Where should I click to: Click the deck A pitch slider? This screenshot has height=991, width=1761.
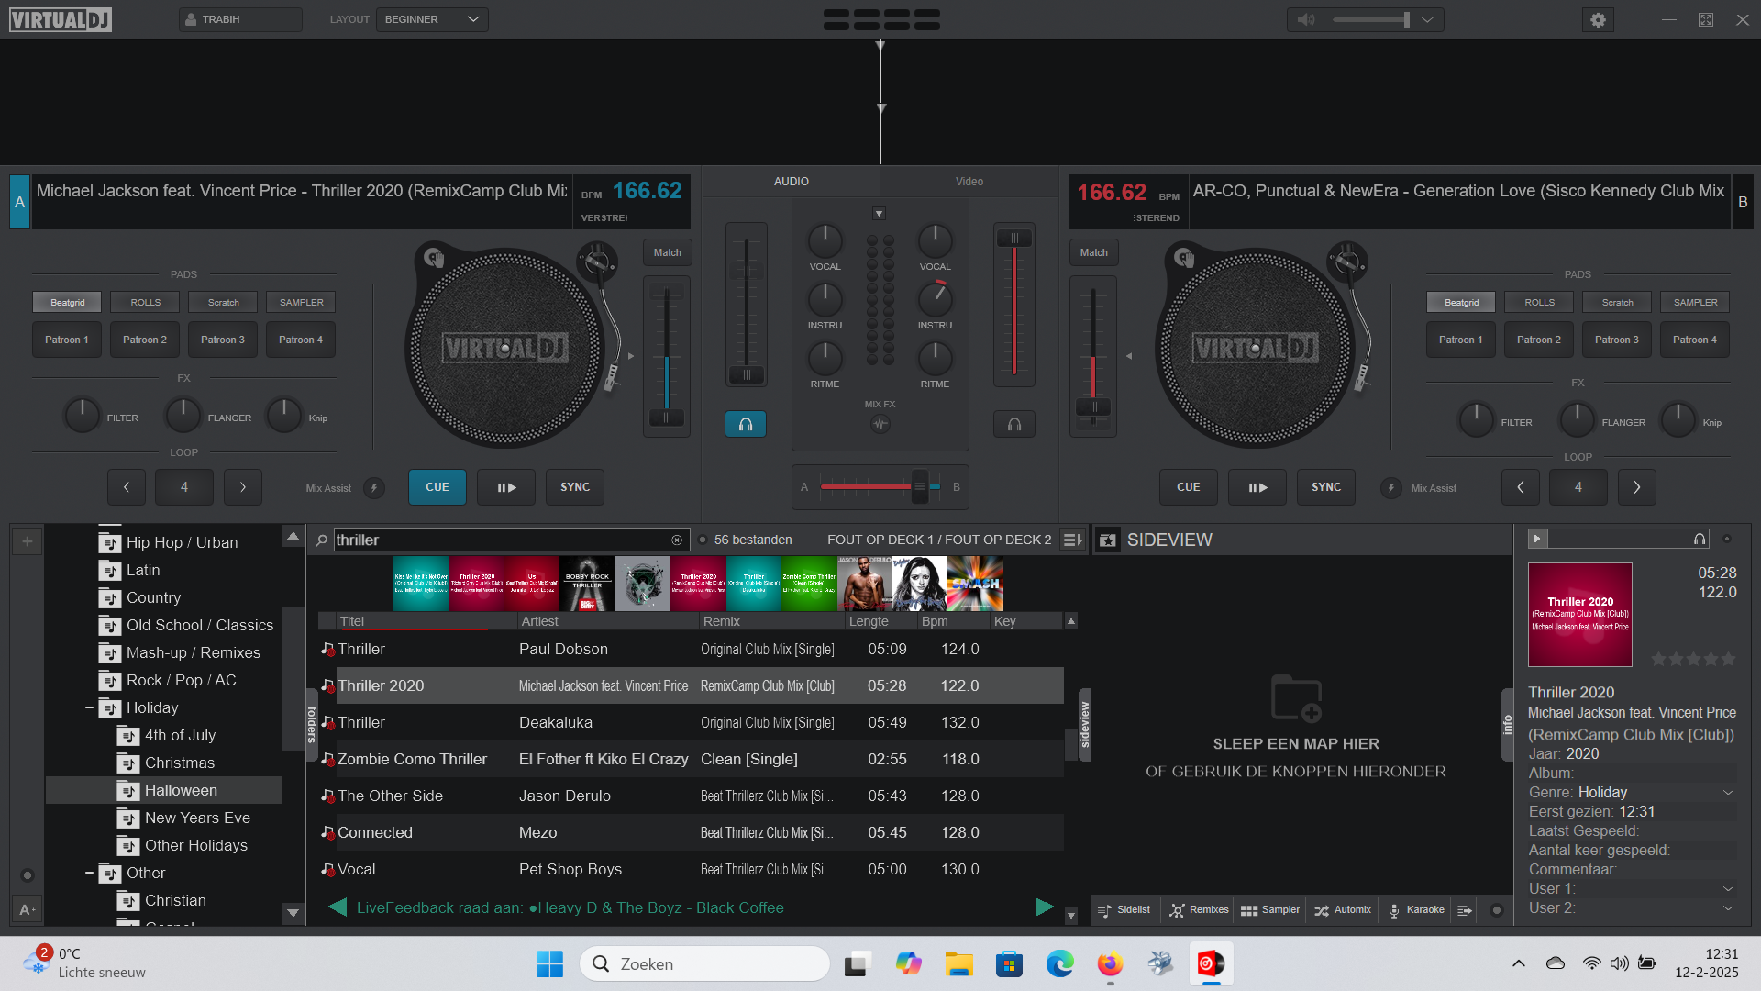click(x=667, y=356)
